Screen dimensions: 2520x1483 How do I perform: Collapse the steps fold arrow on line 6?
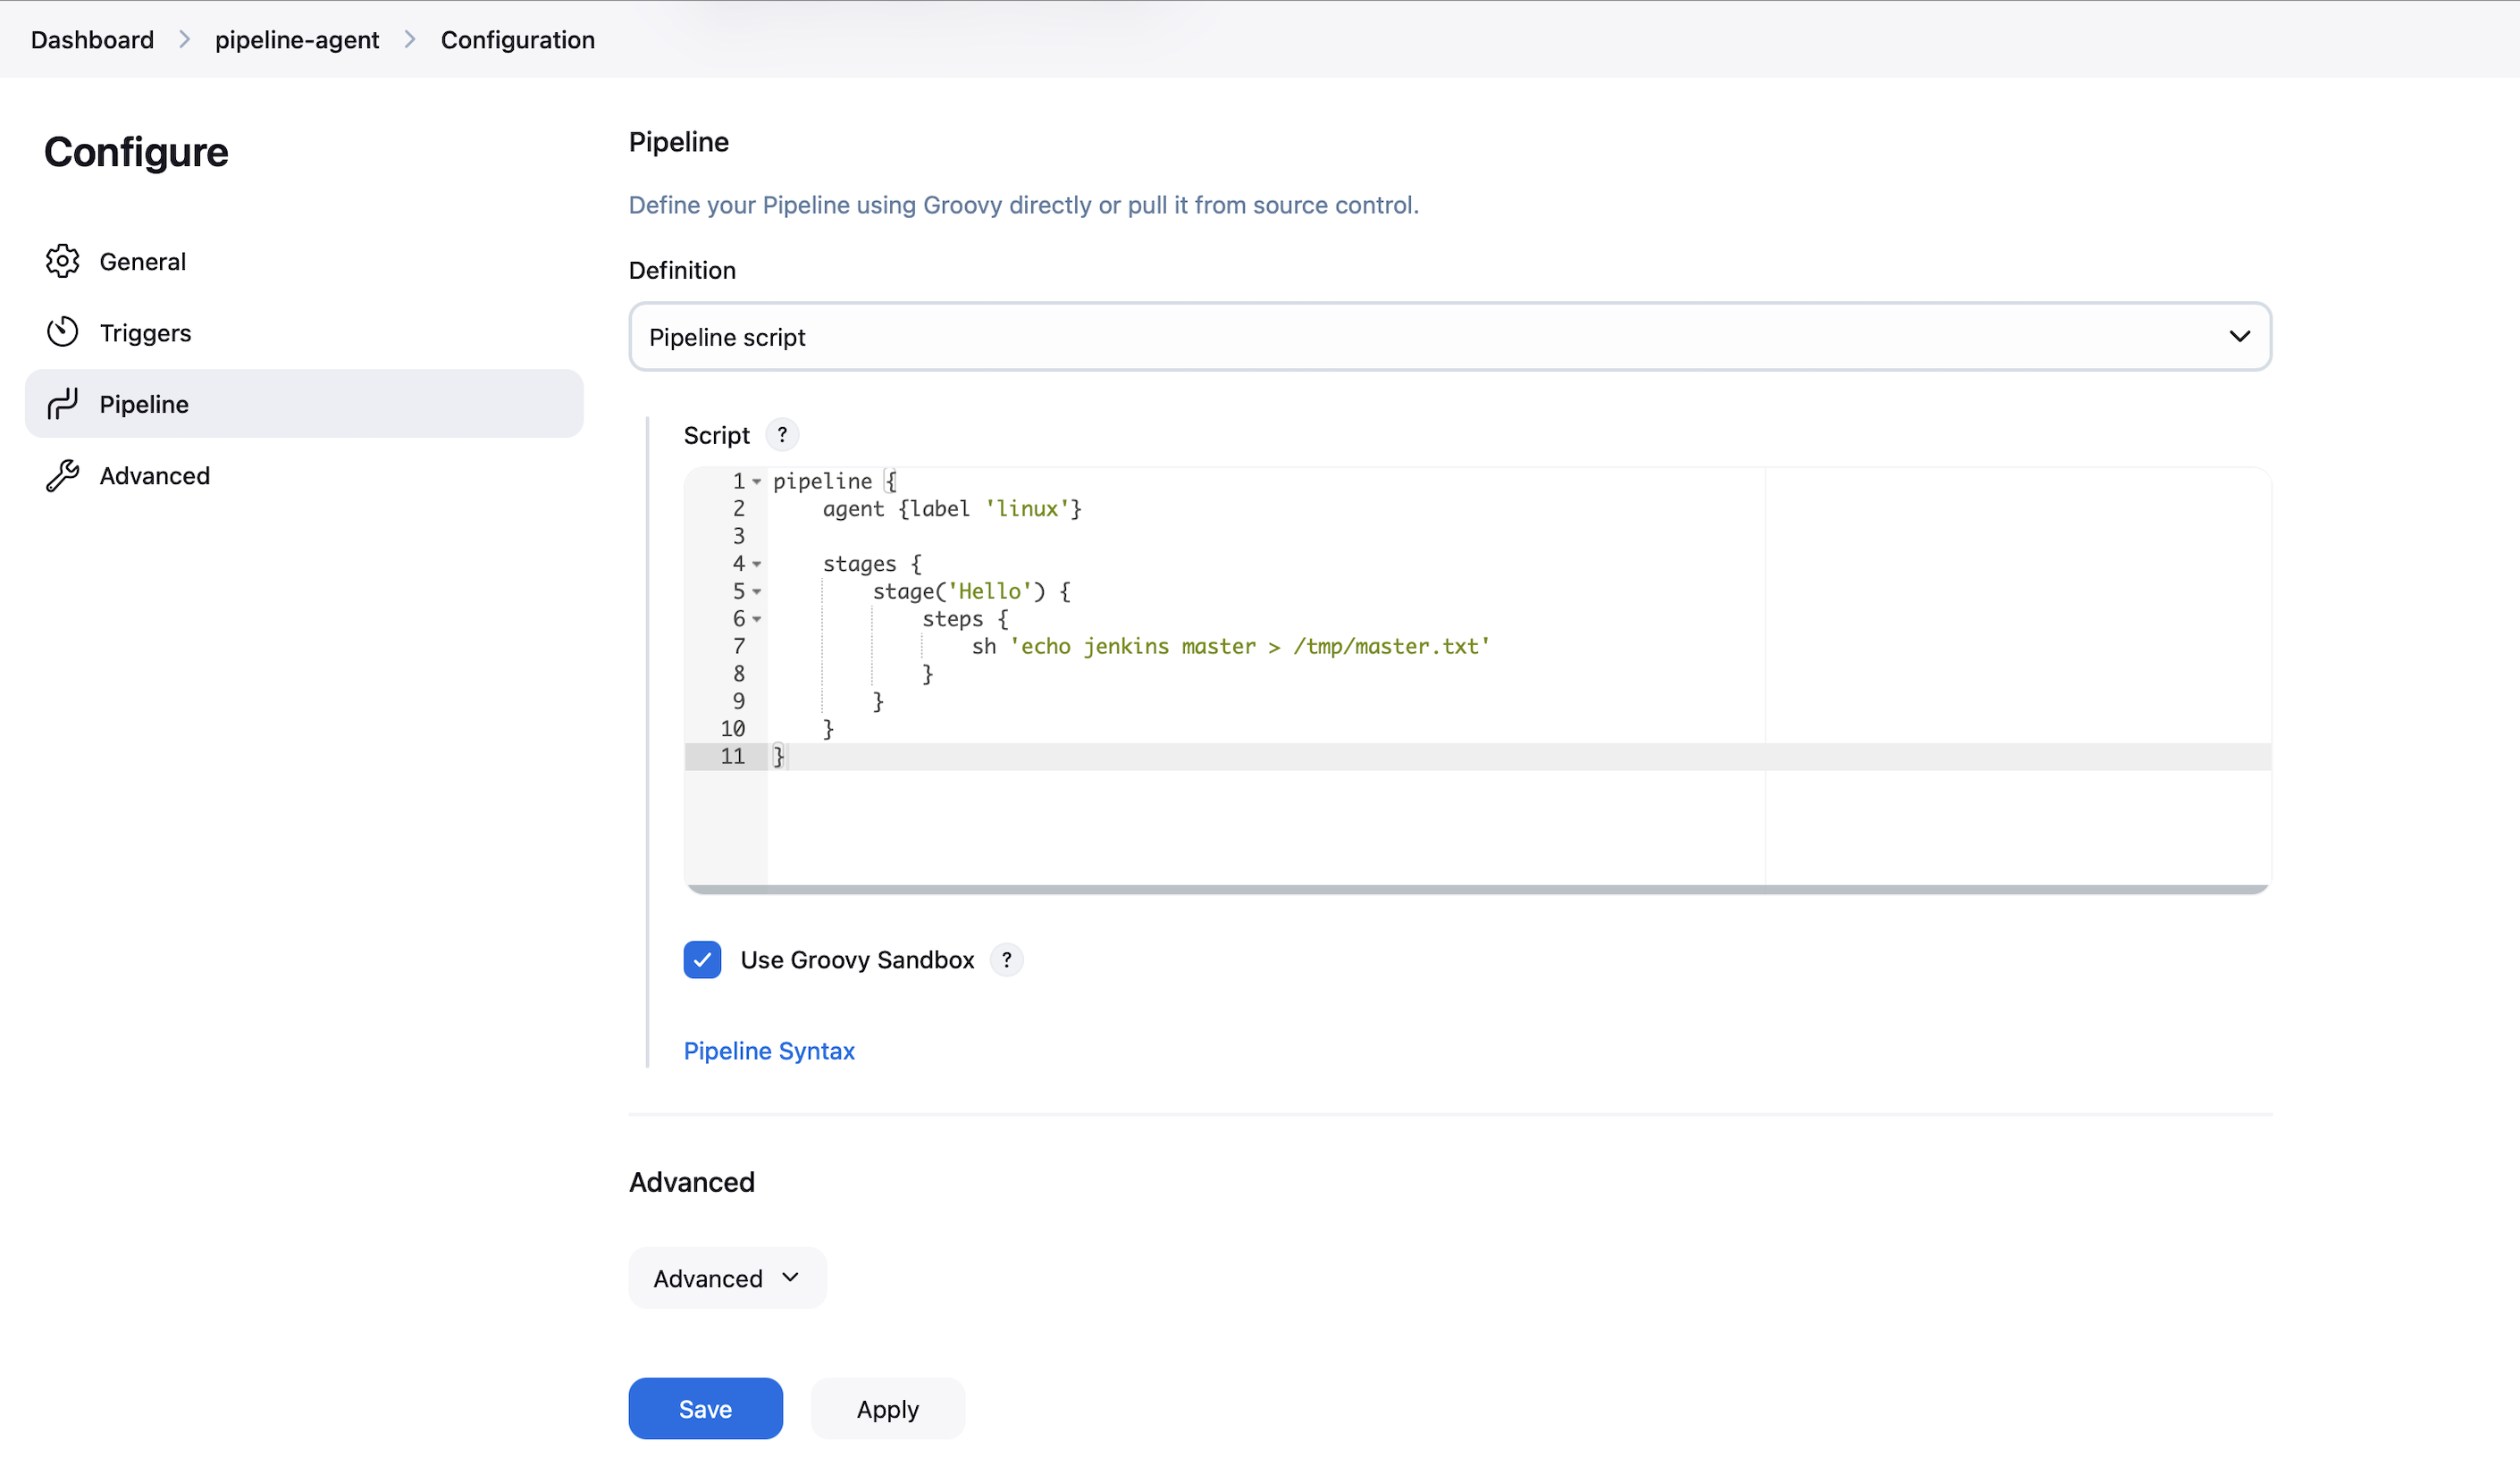coord(757,619)
